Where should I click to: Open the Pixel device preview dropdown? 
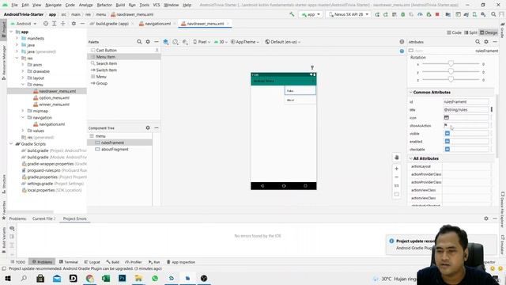click(x=202, y=42)
